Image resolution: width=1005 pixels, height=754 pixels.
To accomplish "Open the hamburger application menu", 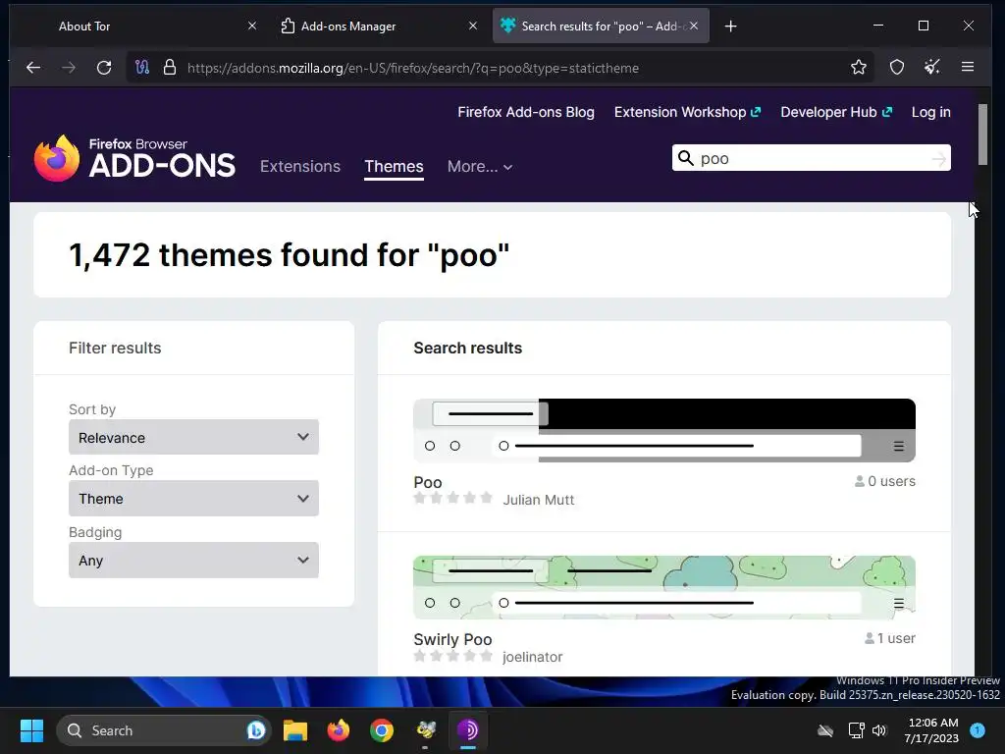I will pyautogui.click(x=968, y=68).
